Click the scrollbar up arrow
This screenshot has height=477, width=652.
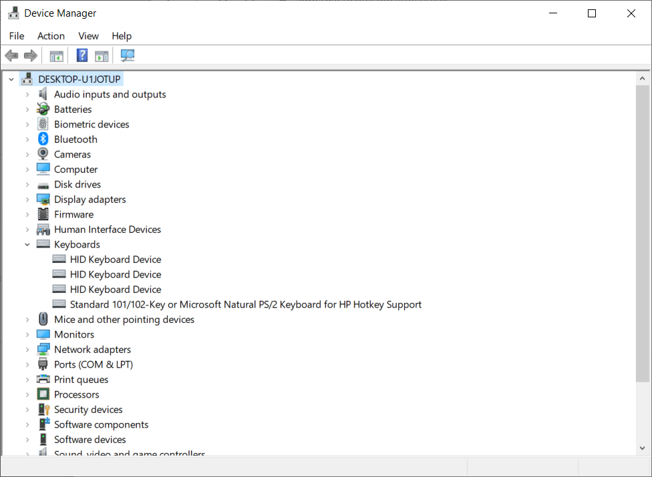pyautogui.click(x=642, y=78)
